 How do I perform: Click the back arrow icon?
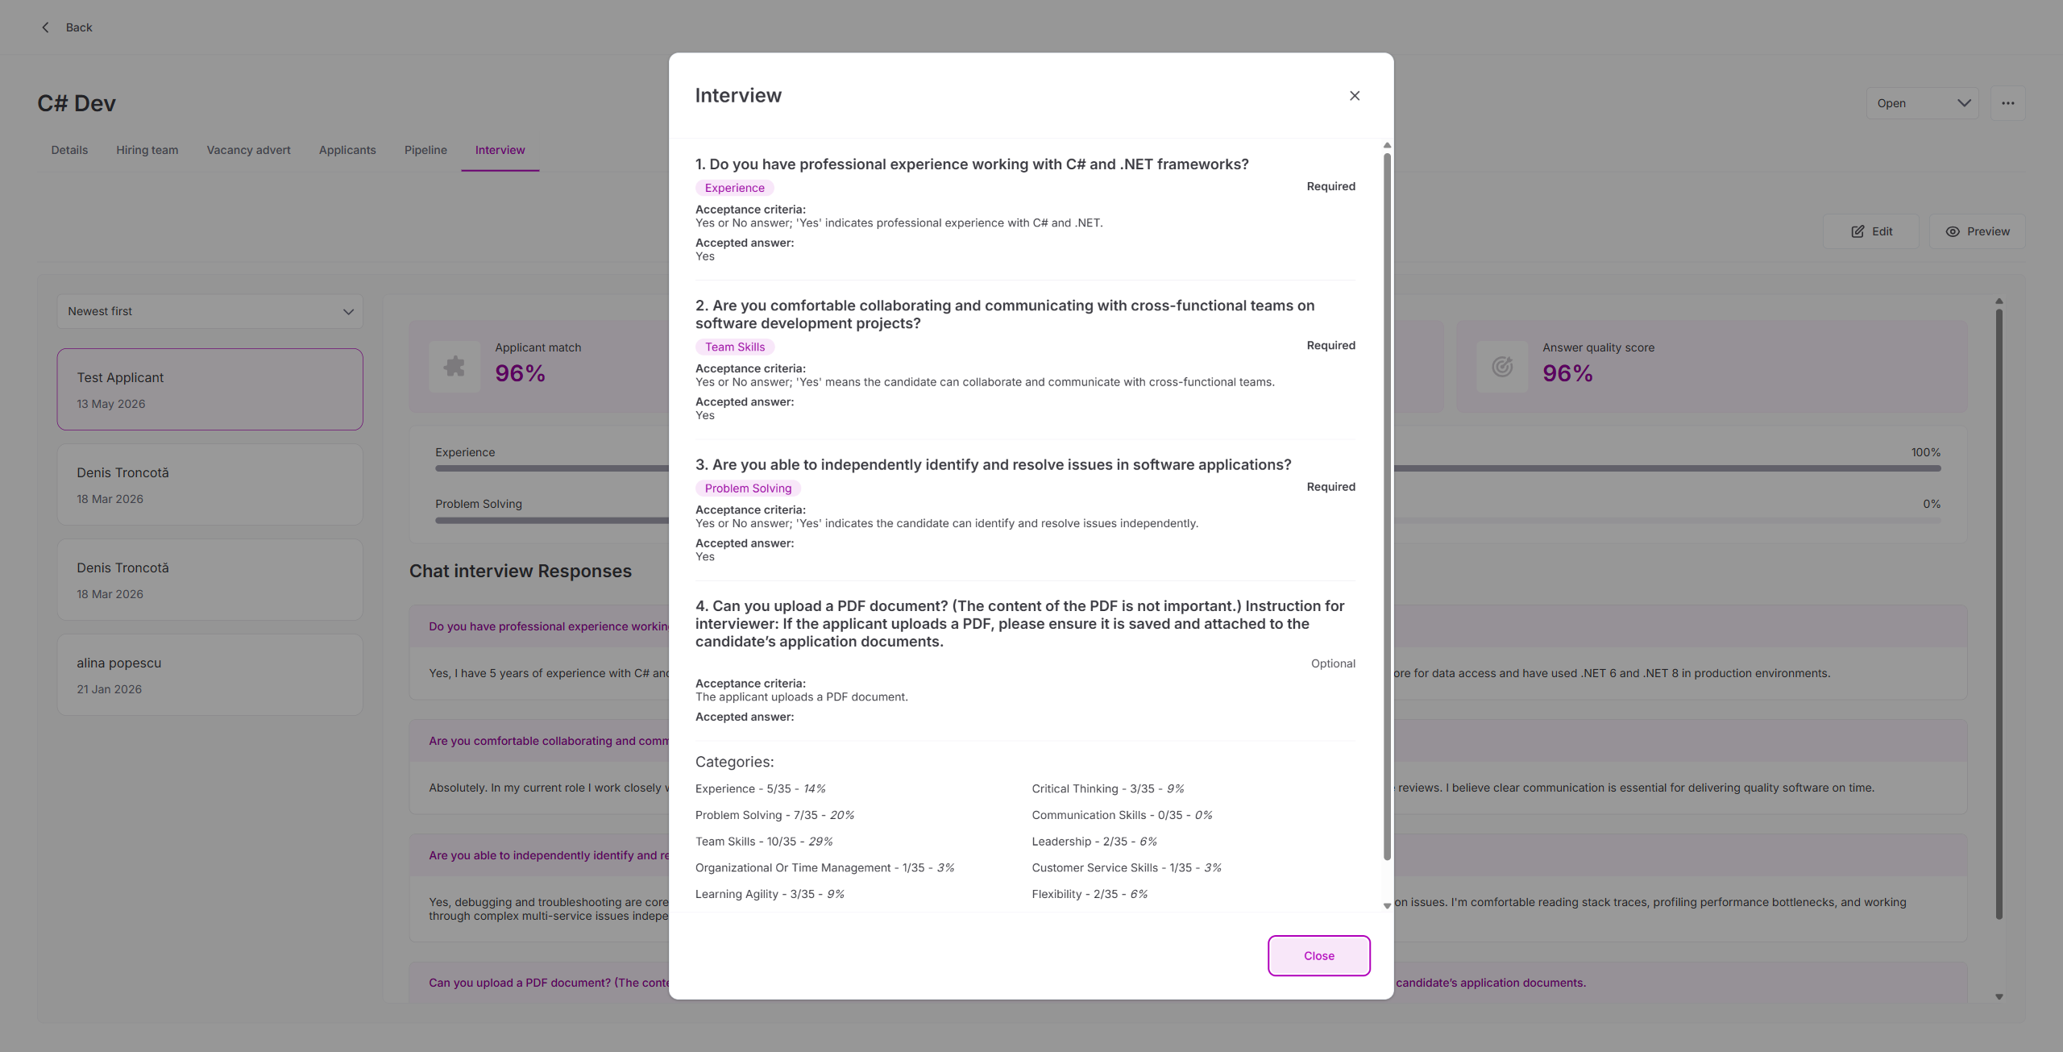coord(46,27)
